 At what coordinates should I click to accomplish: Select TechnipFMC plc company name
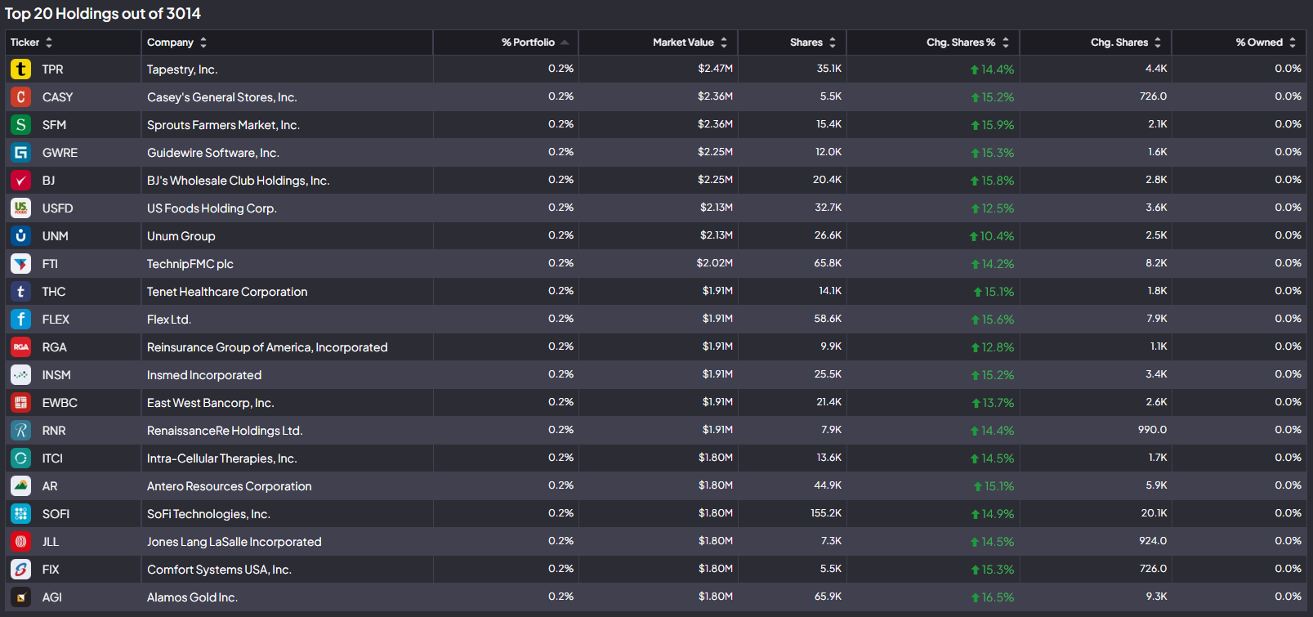pos(190,264)
